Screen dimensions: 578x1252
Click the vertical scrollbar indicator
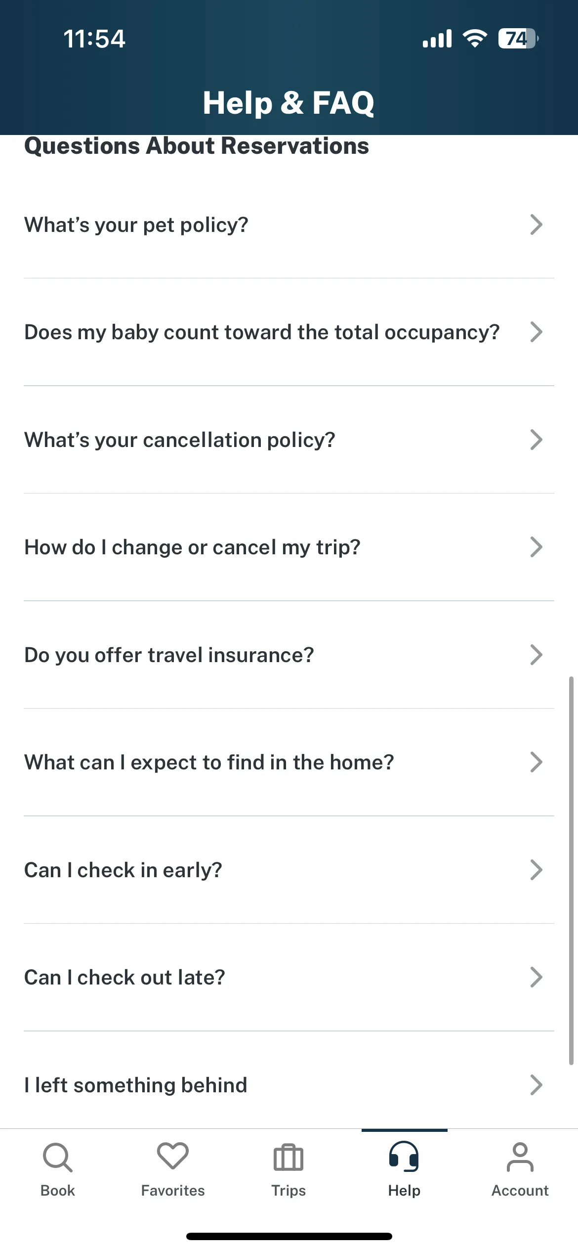(571, 870)
